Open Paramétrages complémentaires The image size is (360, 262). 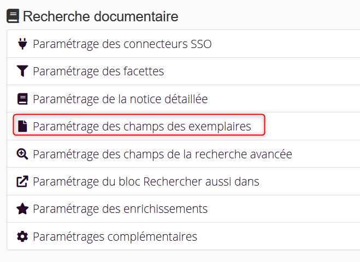[x=115, y=236]
